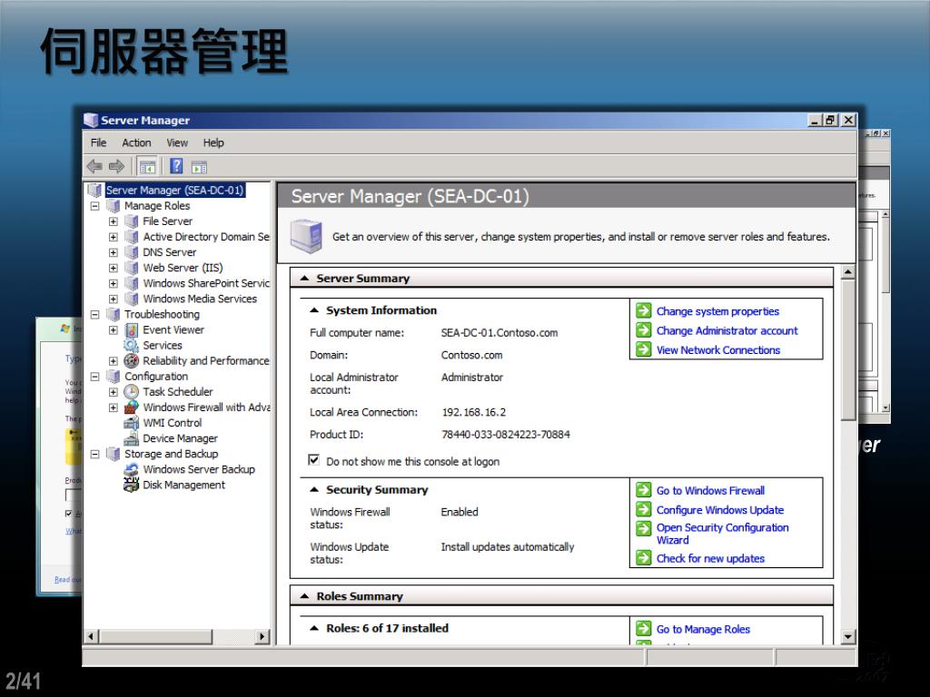Click the Task Scheduler clock icon
Image resolution: width=930 pixels, height=697 pixels.
131,392
